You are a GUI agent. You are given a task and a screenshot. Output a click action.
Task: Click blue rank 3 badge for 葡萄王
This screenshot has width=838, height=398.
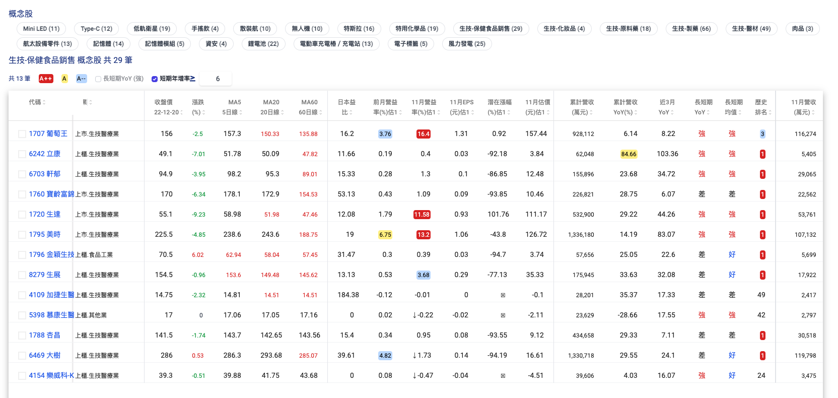click(x=762, y=134)
